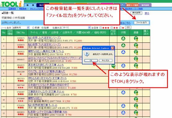Image resolution: width=172 pixels, height=118 pixels.
Task: Open the 操作説明 tab at top
Action: point(145,5)
